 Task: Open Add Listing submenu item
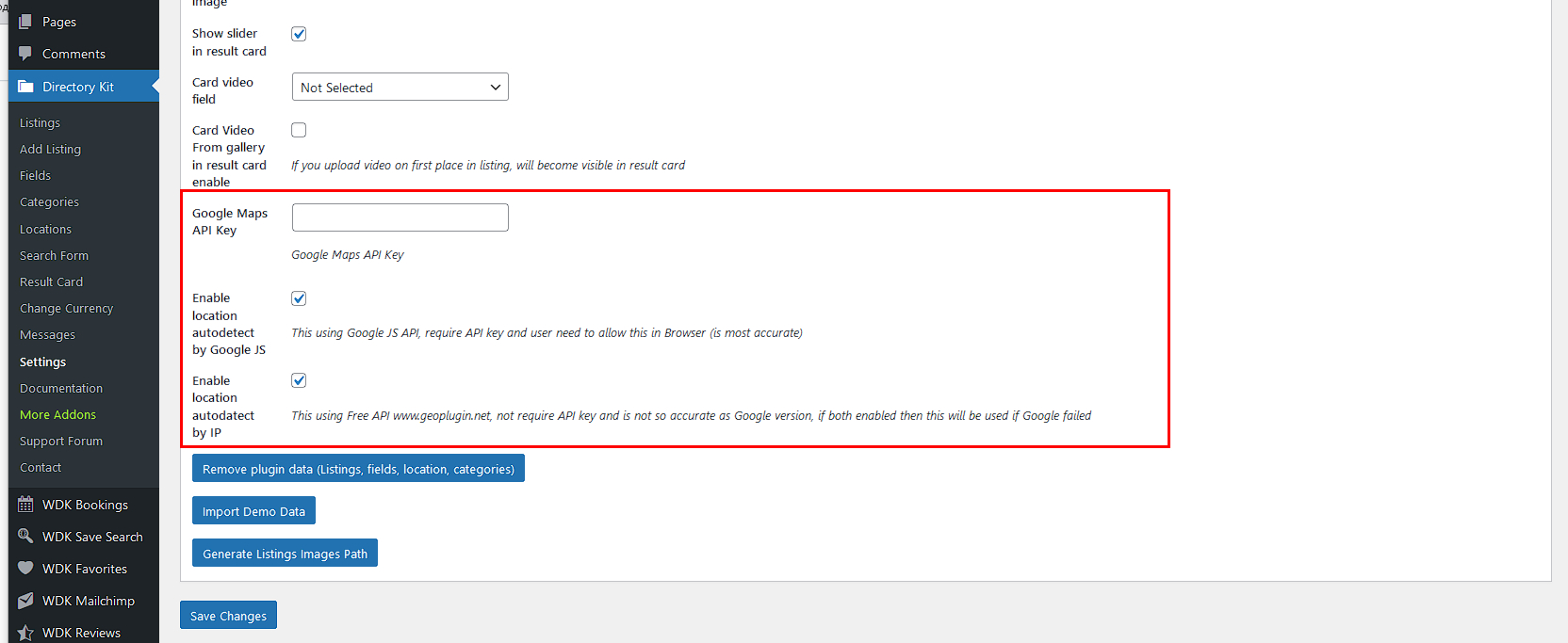click(50, 149)
